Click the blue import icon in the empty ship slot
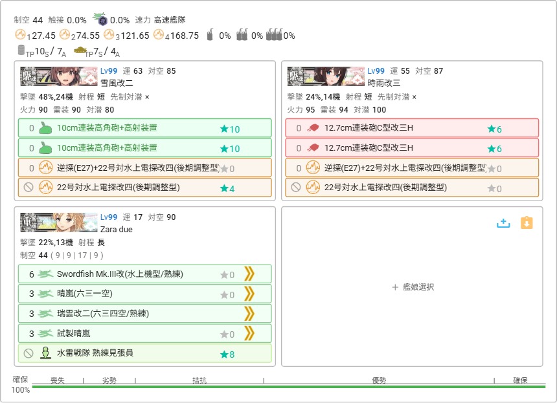The width and height of the screenshot is (557, 403). pyautogui.click(x=503, y=223)
